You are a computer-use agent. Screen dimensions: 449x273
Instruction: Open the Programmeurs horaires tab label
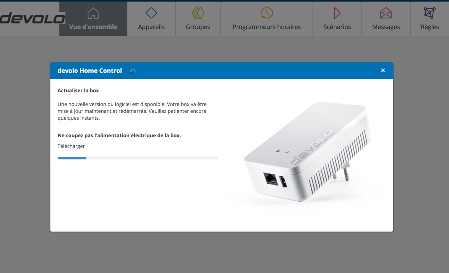(267, 27)
